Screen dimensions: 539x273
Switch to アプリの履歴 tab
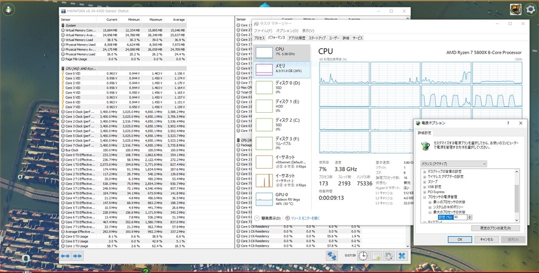[x=297, y=38]
